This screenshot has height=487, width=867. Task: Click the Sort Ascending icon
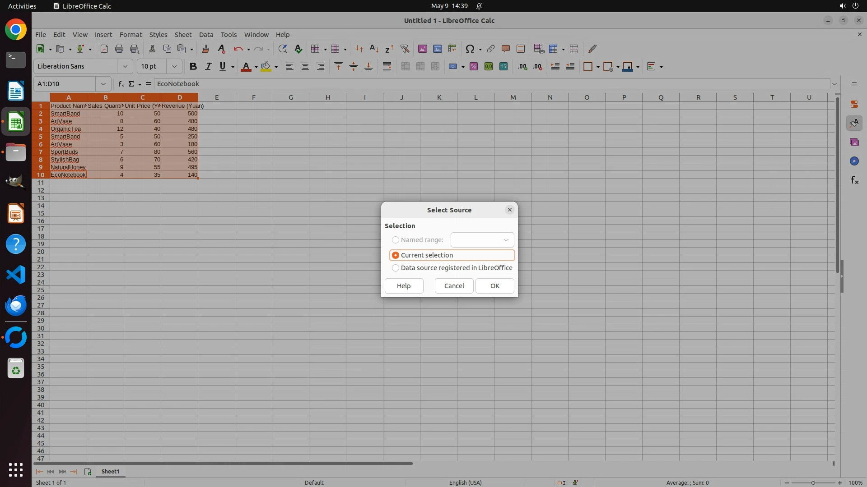point(374,49)
